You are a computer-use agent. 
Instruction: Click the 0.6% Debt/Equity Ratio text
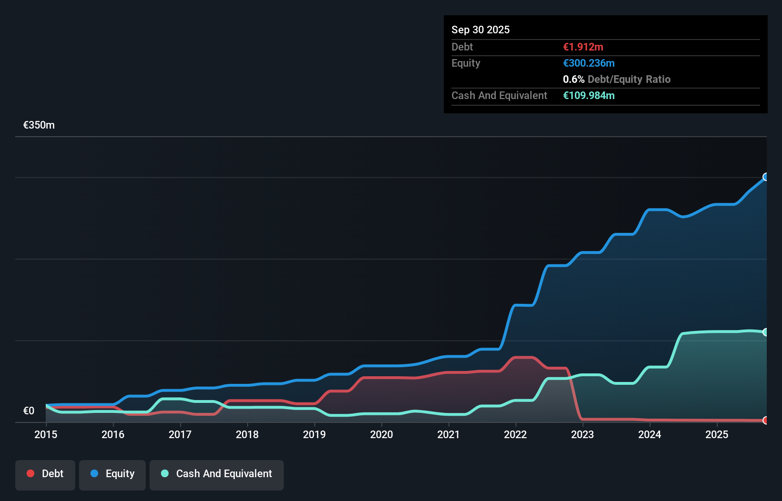(x=617, y=79)
